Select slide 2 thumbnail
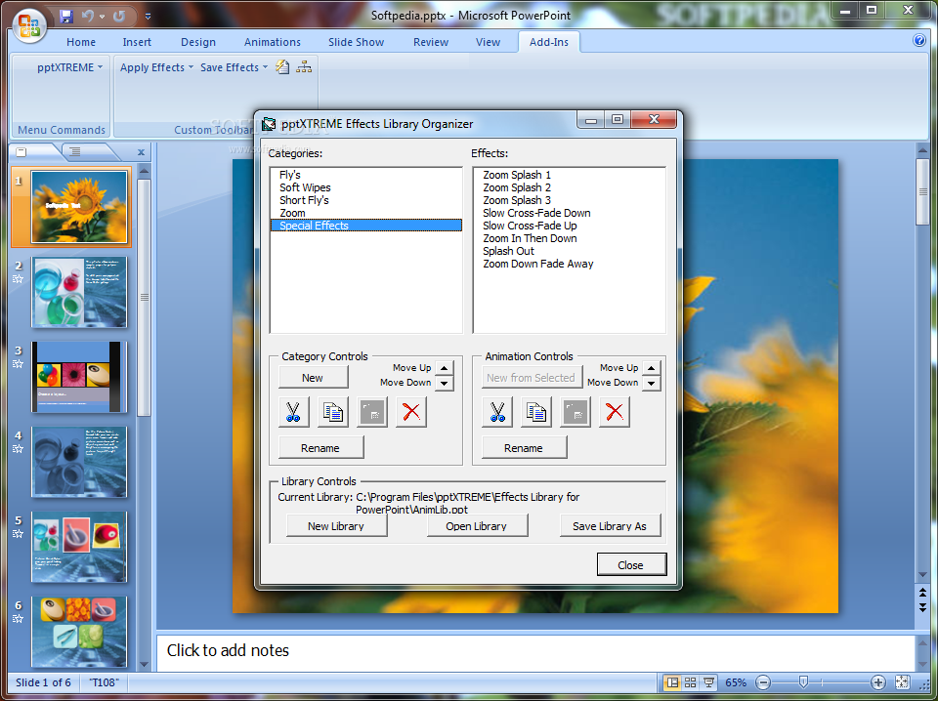This screenshot has width=938, height=701. point(79,292)
